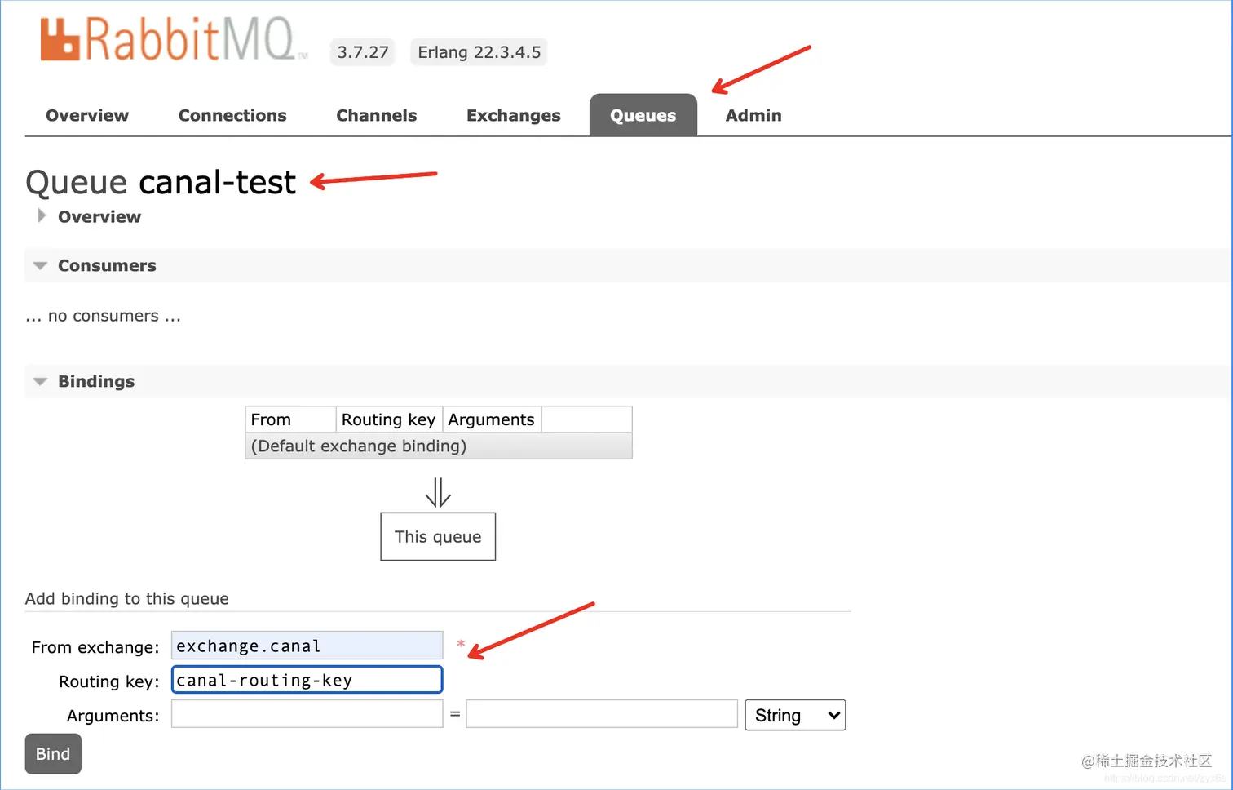Click the 3.7.27 version badge
The image size is (1233, 790).
coord(363,52)
